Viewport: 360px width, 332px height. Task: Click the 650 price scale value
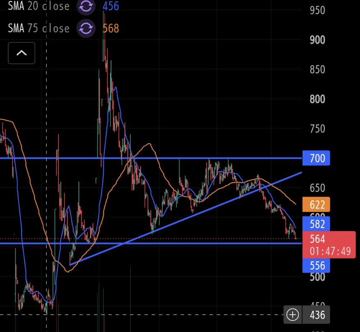(x=318, y=188)
